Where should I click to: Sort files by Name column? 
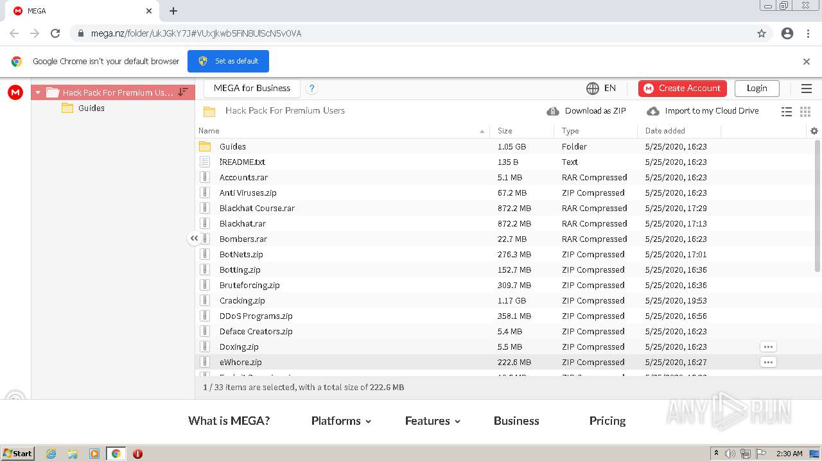pos(342,131)
